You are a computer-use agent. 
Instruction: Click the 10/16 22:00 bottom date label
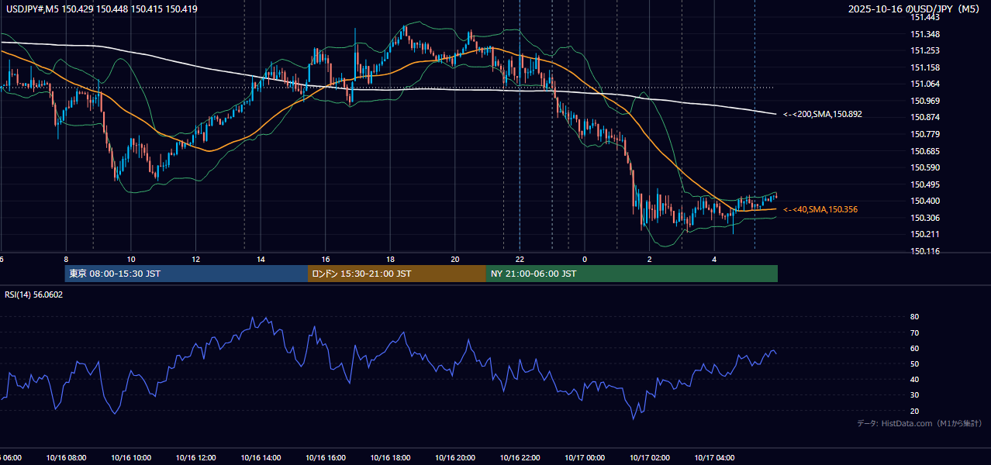[520, 458]
